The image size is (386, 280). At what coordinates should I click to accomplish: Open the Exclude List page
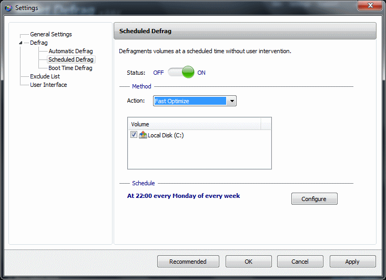point(45,76)
